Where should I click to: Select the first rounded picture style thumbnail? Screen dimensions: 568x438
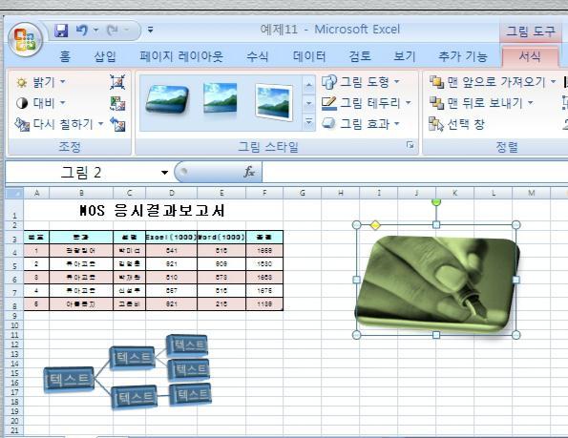(167, 99)
